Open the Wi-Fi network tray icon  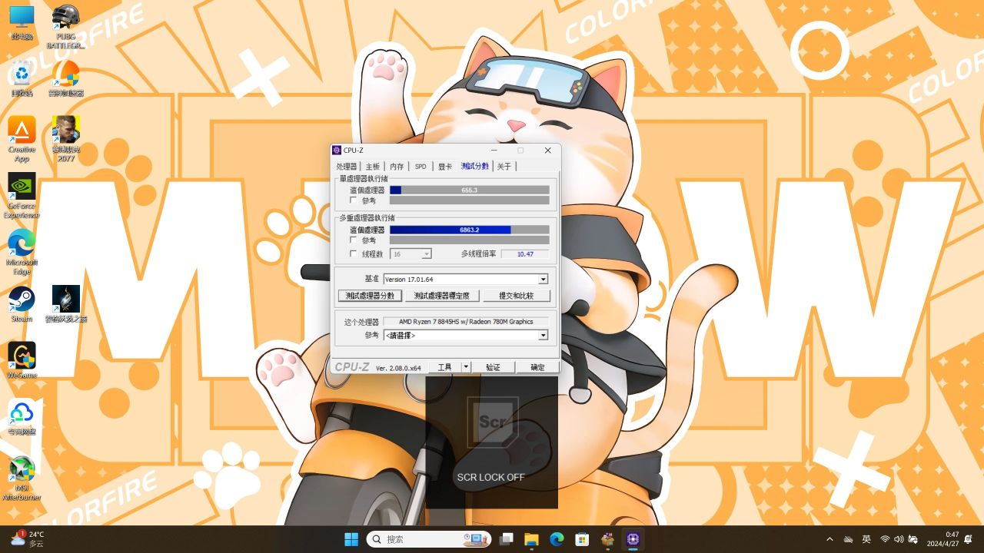click(886, 539)
